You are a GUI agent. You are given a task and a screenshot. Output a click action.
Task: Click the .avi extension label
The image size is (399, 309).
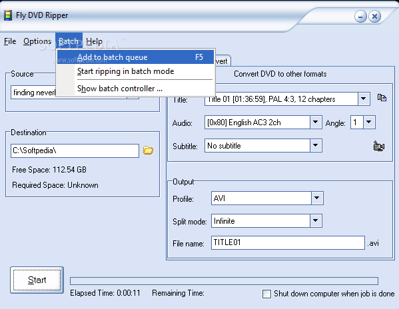point(373,243)
